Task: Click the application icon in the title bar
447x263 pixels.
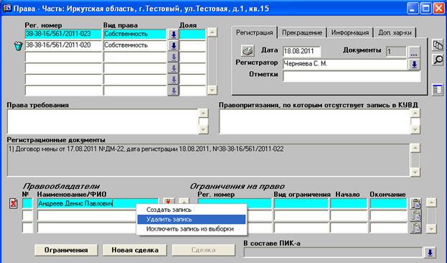Action: click(x=6, y=8)
